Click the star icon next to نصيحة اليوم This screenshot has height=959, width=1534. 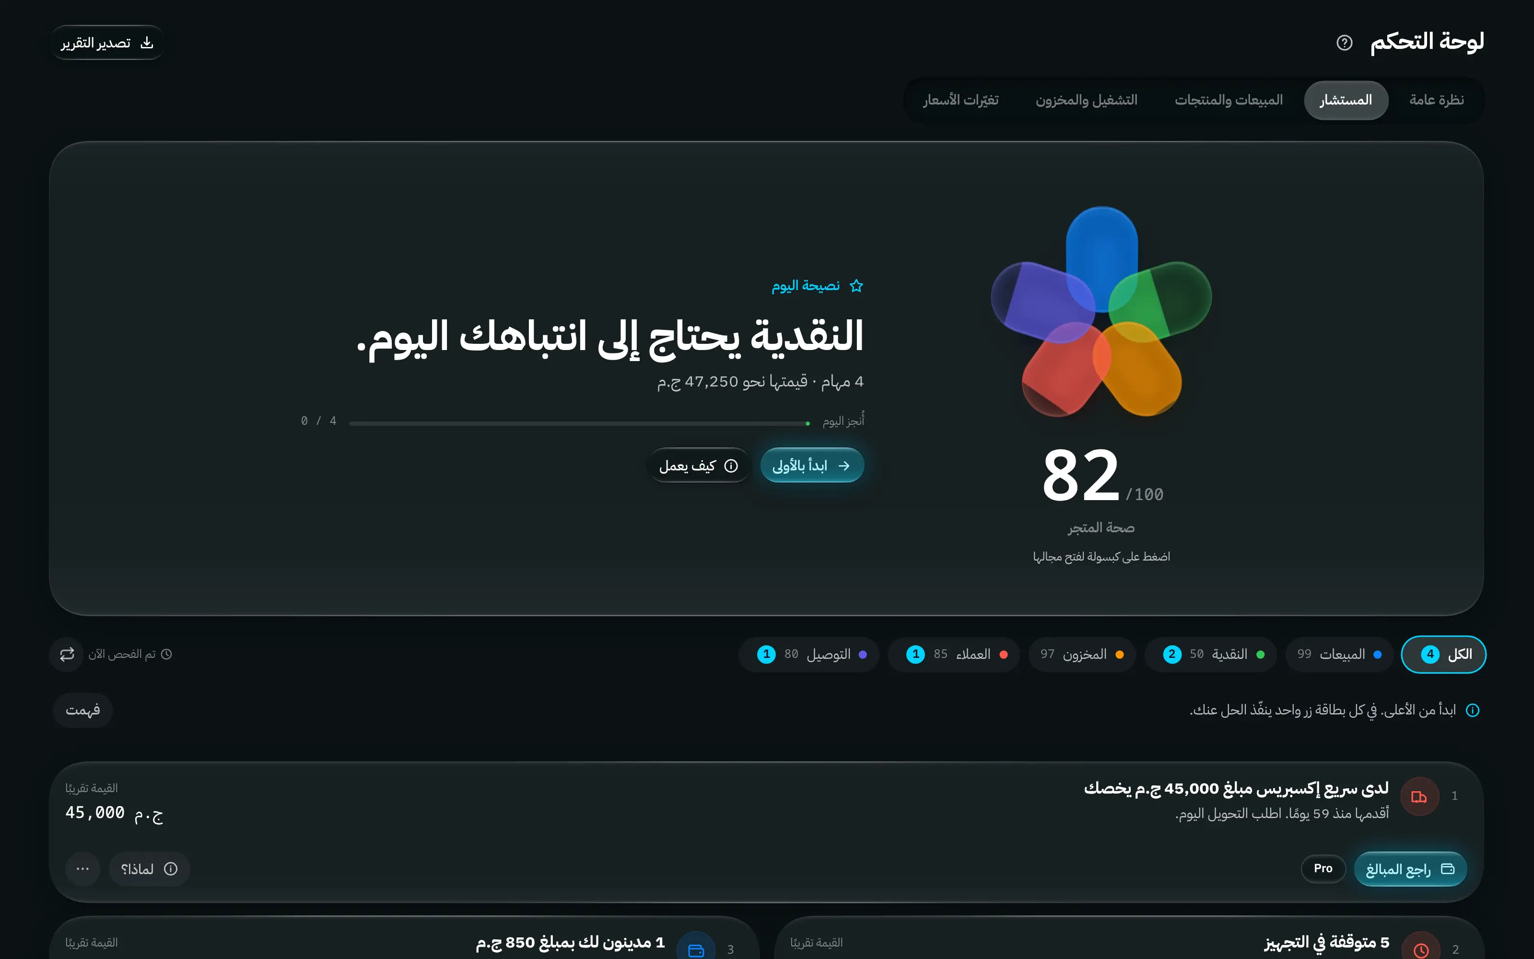856,286
